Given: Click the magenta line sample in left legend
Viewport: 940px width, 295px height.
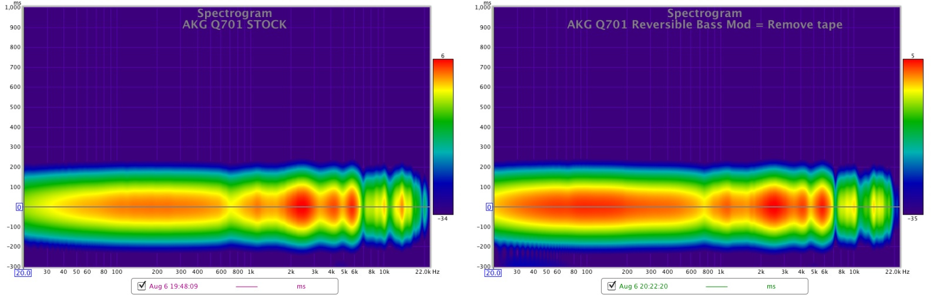Looking at the screenshot, I should click(246, 287).
